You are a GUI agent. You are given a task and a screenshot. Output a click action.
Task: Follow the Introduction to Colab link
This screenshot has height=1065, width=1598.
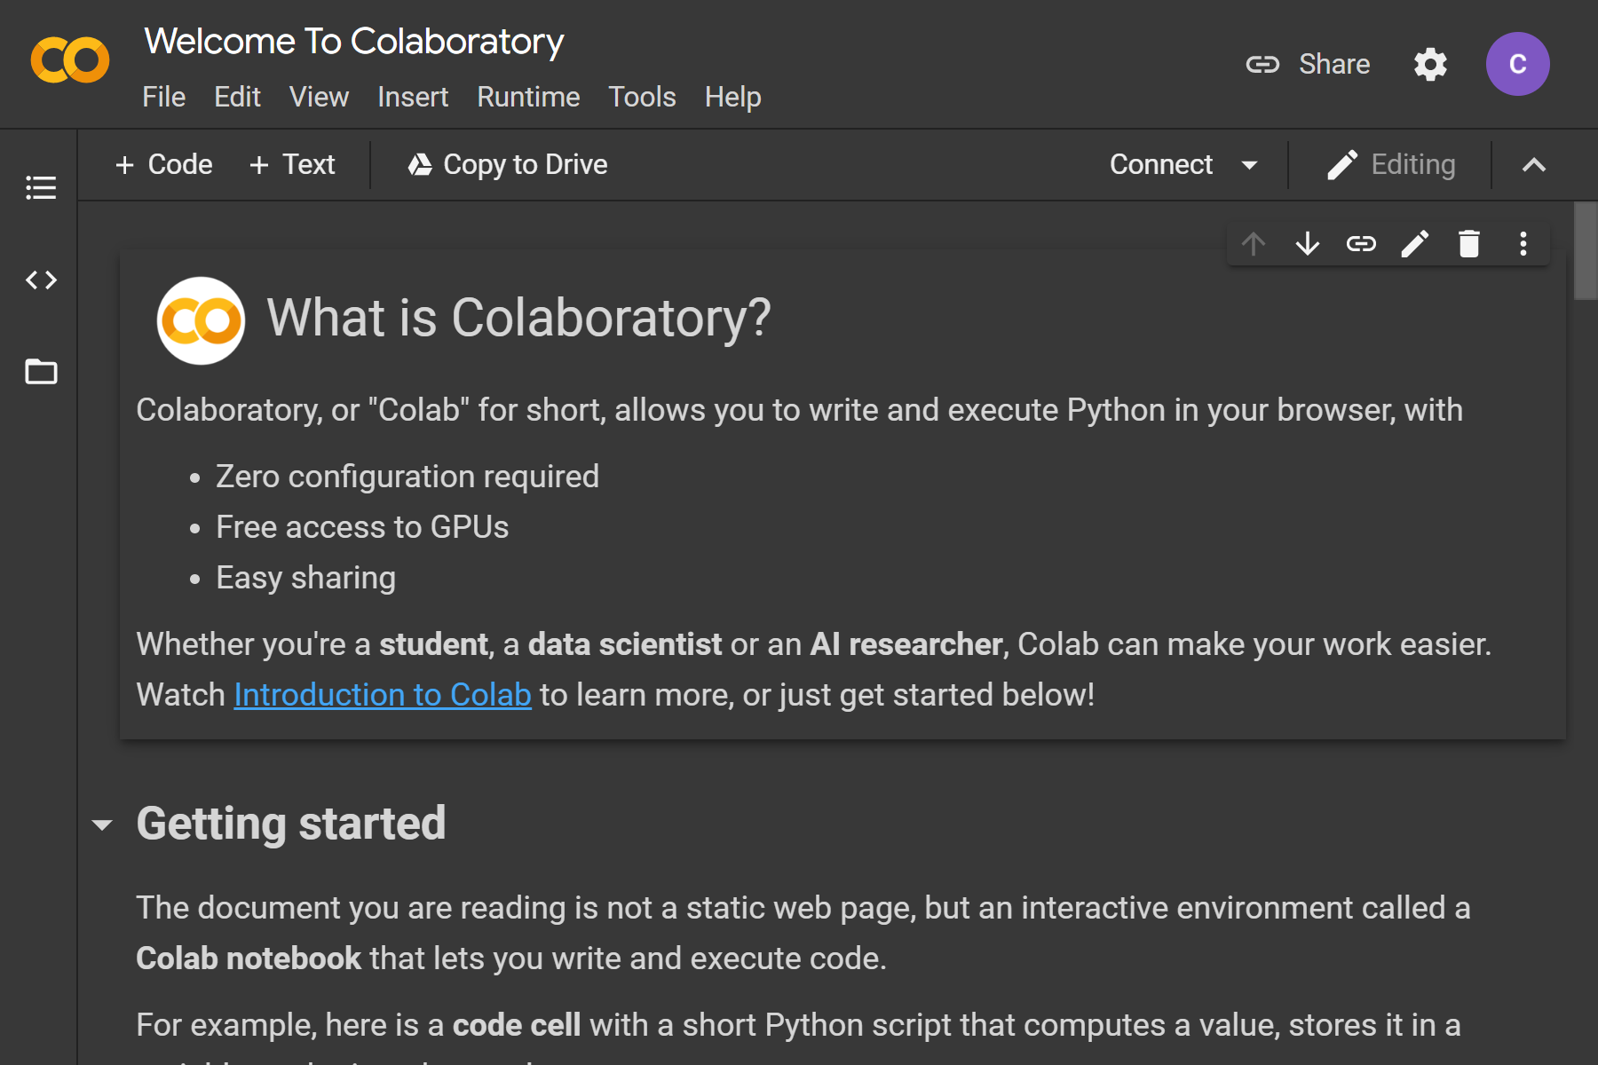pos(383,695)
